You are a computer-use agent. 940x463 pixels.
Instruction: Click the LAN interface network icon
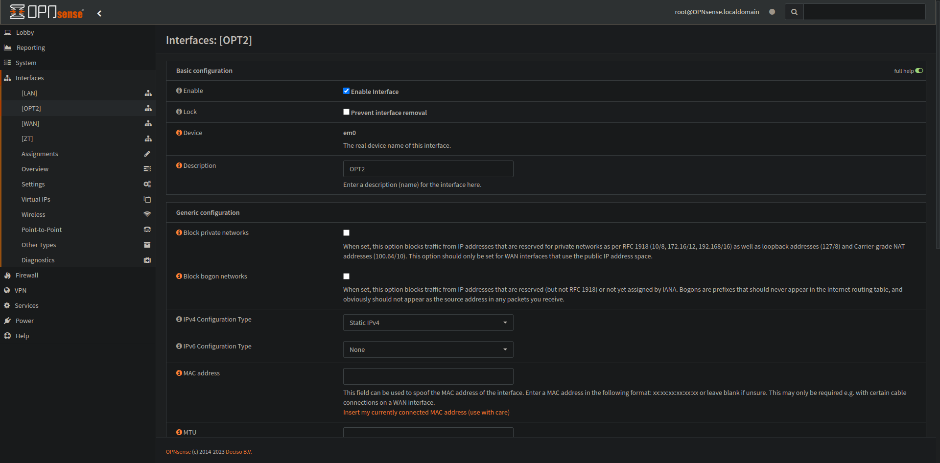(x=148, y=93)
